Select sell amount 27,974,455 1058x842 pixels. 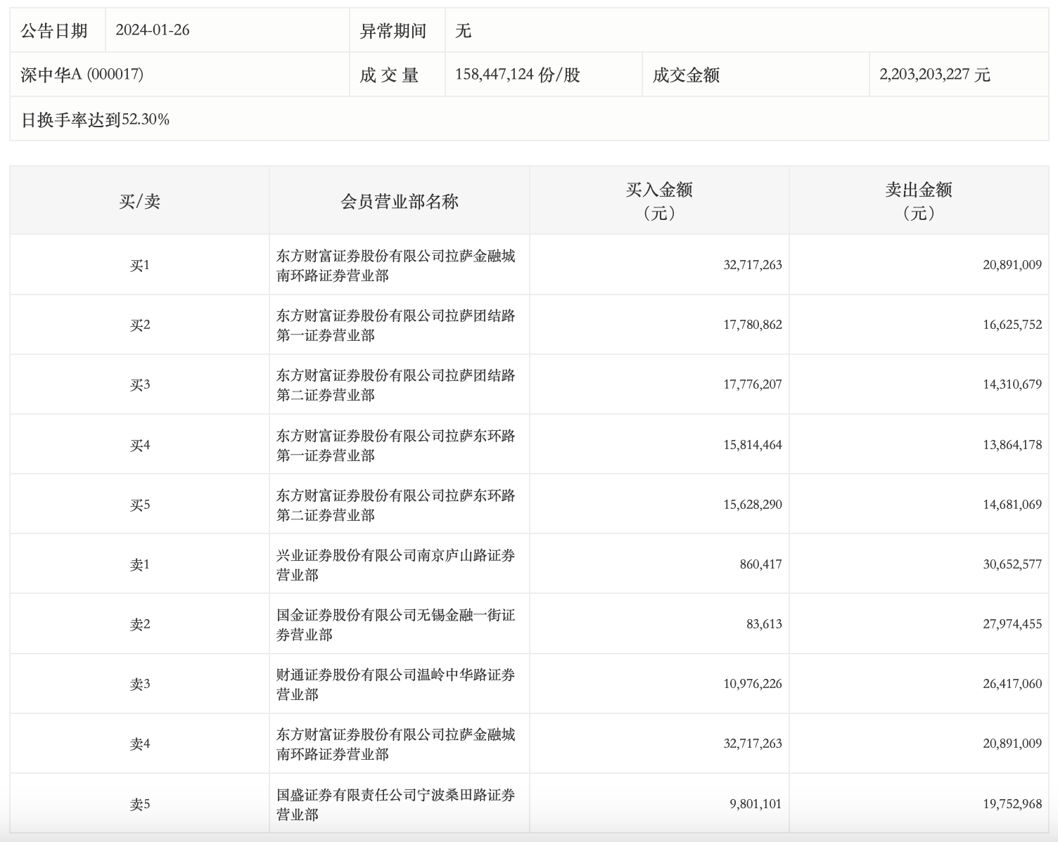click(1012, 624)
